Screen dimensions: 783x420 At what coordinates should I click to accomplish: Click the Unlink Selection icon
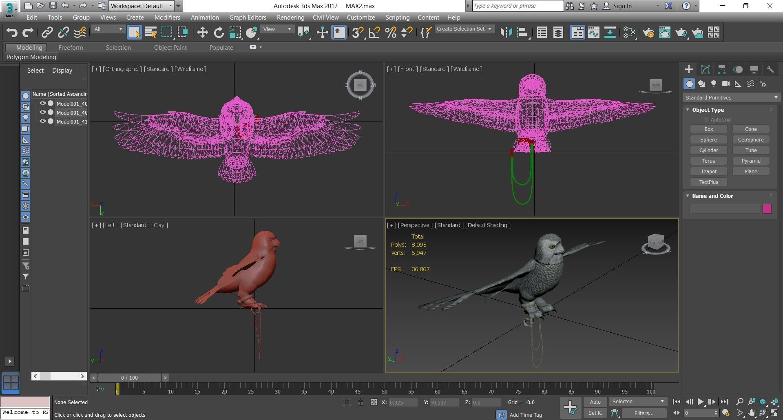[x=63, y=32]
